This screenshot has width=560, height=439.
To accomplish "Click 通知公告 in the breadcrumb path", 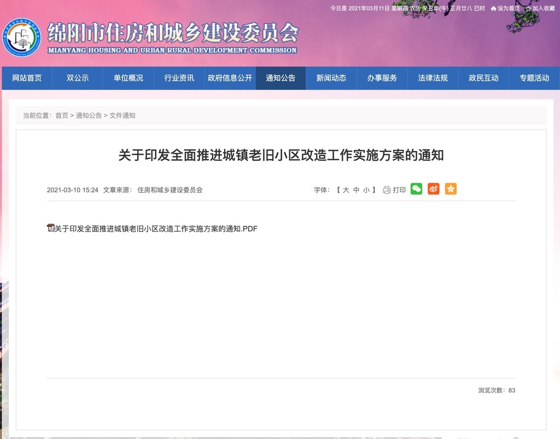I will point(89,115).
